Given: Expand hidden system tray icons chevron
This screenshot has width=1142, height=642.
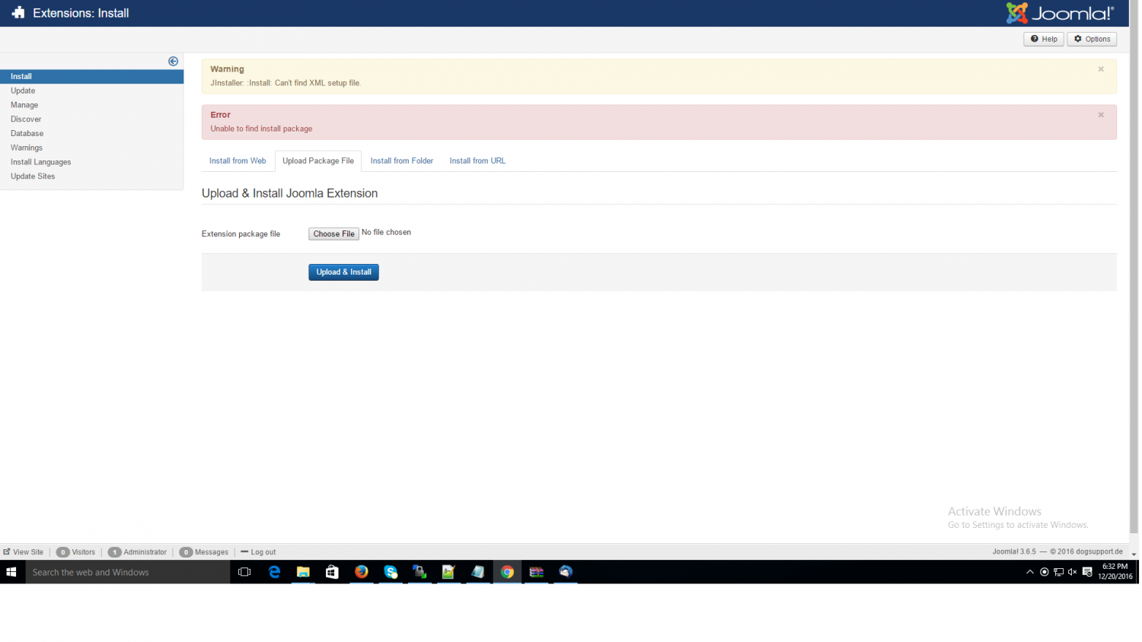Looking at the screenshot, I should tap(1029, 572).
